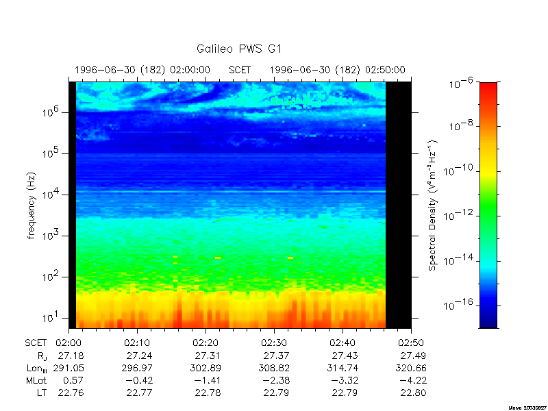Click the 10^4 frequency tick label
The image size is (548, 411).
tap(50, 194)
